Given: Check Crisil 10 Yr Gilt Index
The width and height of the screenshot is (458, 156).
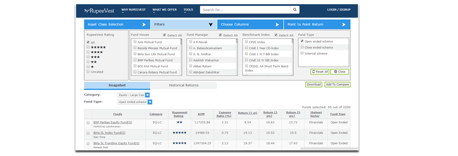Looking at the screenshot, I should (247, 60).
